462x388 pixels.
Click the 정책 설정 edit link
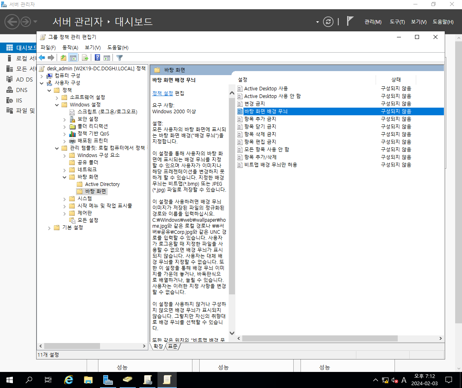click(163, 93)
